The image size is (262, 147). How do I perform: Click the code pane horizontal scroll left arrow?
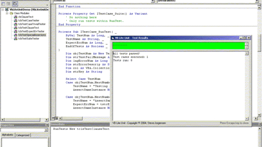(x=60, y=118)
